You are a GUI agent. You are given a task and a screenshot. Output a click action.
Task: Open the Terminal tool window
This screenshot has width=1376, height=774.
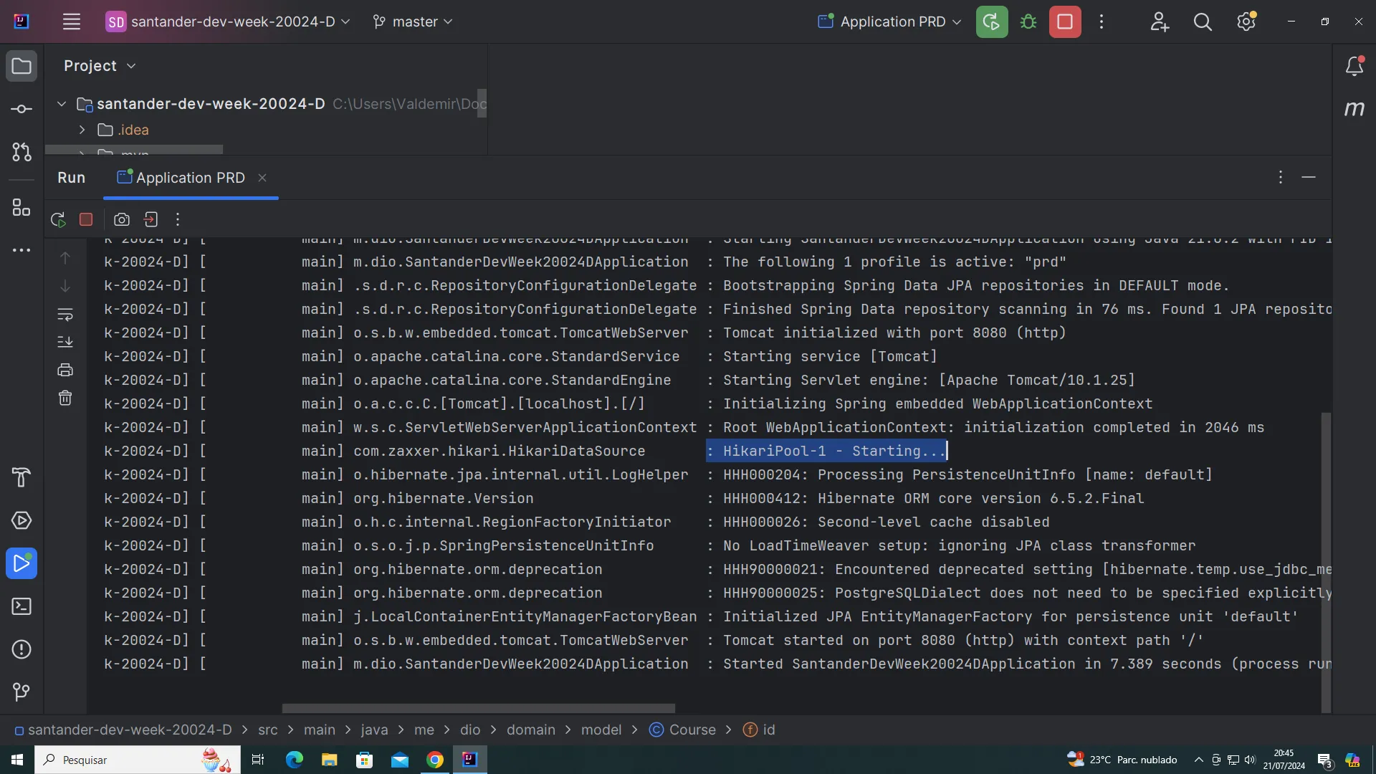(21, 606)
